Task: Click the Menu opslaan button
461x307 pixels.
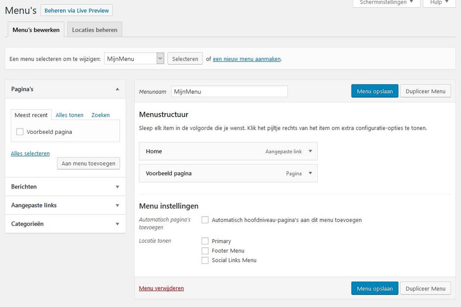Action: 375,91
